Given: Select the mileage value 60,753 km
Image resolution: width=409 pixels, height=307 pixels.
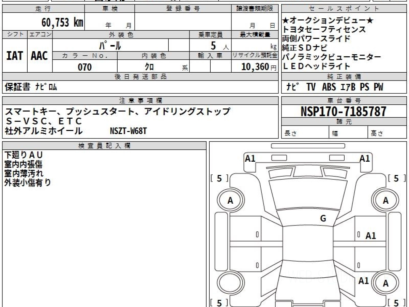Looking at the screenshot, I should pos(62,23).
